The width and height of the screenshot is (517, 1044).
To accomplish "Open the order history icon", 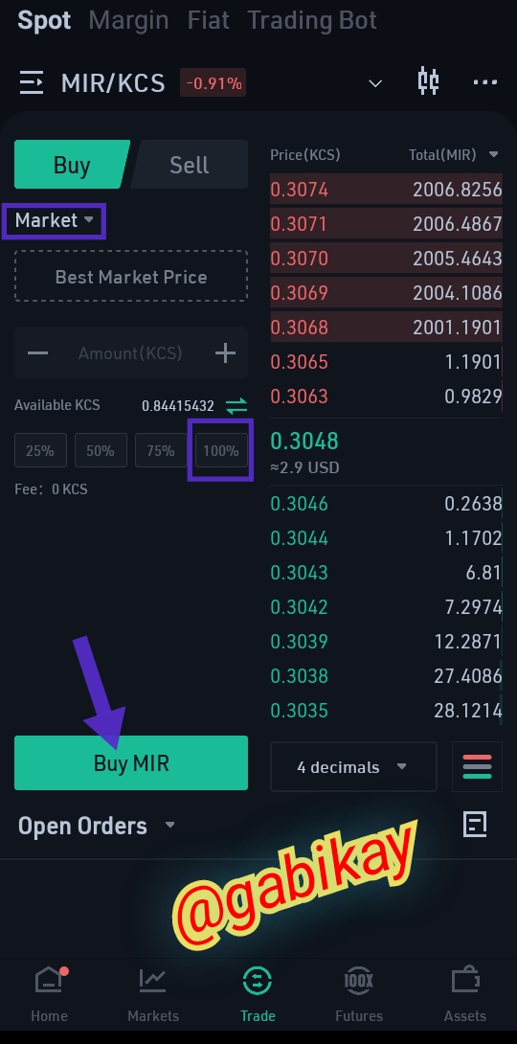I will 475,825.
